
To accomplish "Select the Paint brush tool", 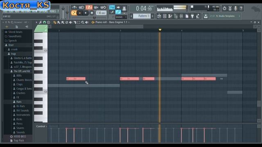I will 59,22.
